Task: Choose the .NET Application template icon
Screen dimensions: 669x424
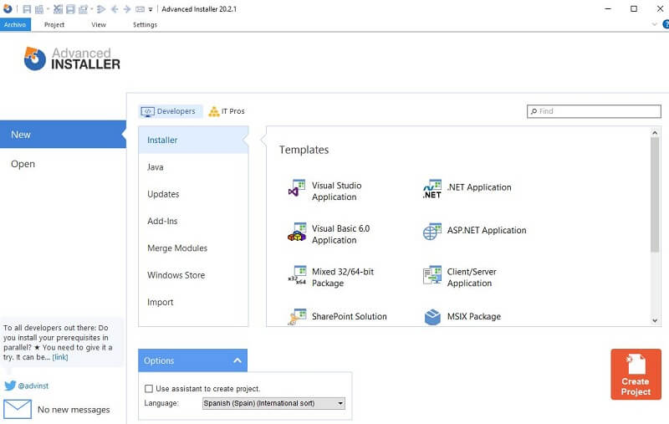Action: coord(432,189)
